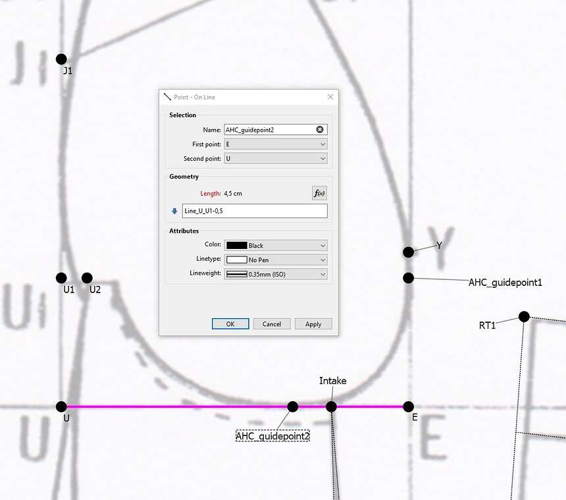Click the U2 point node

click(x=87, y=278)
